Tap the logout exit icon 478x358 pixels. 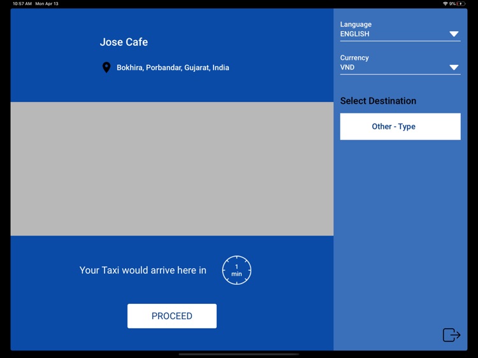tap(451, 335)
